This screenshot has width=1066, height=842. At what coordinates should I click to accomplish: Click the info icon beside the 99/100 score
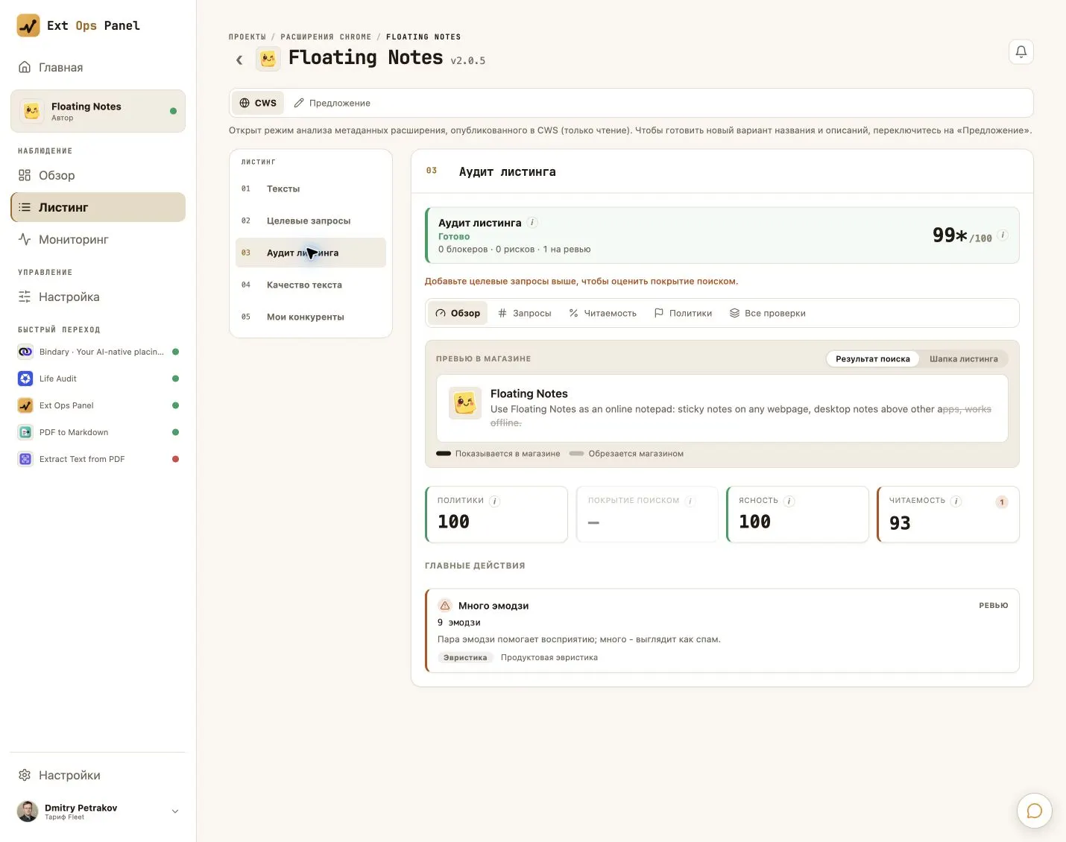[x=1003, y=235]
